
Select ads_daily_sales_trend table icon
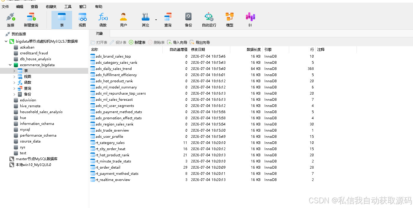tap(93, 69)
